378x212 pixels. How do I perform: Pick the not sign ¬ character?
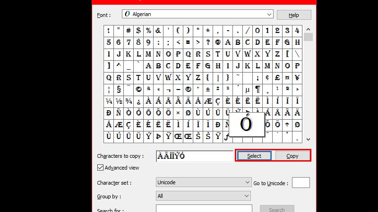[168, 90]
